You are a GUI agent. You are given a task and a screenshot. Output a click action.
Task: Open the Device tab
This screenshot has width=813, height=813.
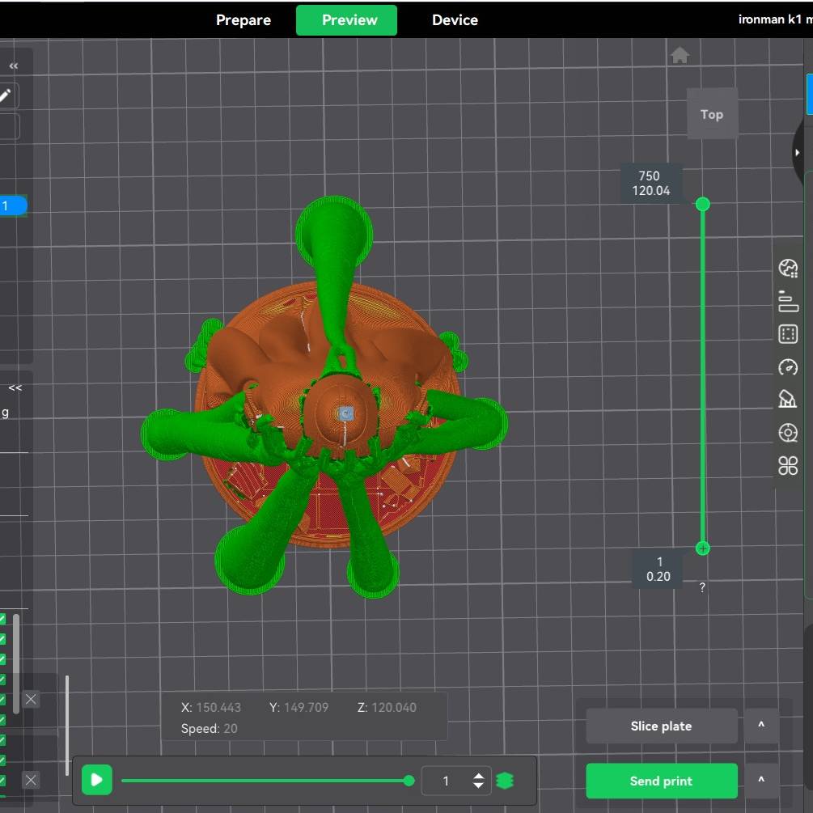point(455,20)
